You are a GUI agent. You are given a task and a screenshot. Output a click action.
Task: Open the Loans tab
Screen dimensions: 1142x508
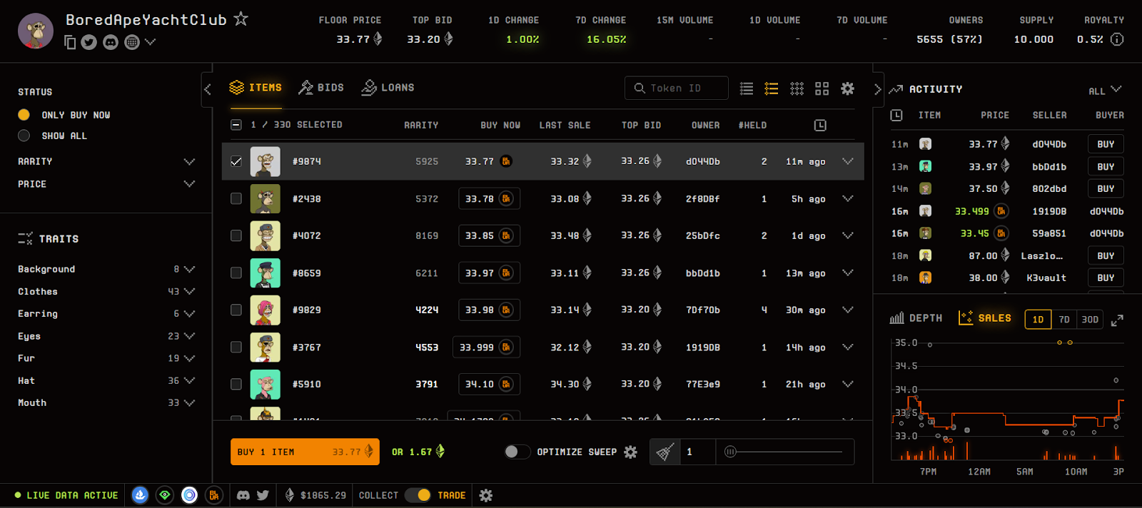(388, 88)
